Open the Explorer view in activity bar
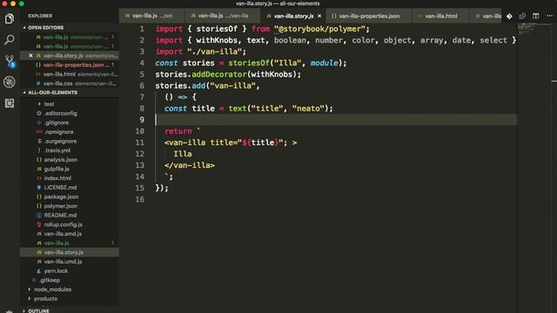 pyautogui.click(x=10, y=18)
